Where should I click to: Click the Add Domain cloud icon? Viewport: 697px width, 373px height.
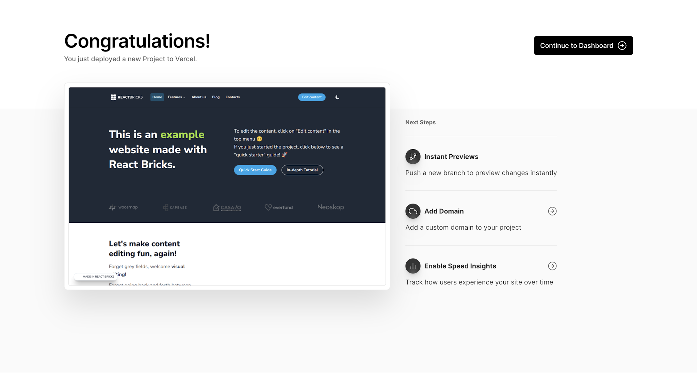(x=412, y=211)
